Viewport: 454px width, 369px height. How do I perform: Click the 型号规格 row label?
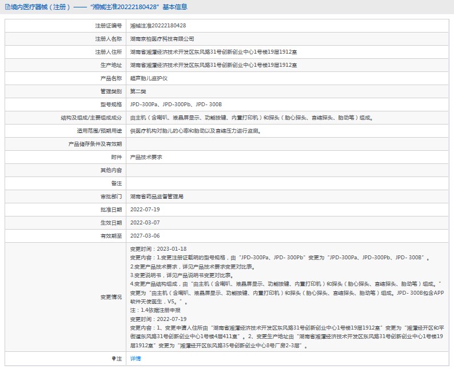[111, 105]
